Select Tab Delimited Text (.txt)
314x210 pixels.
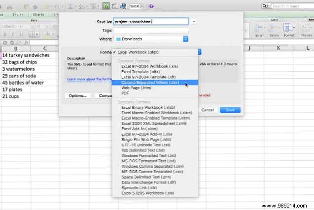155,150
